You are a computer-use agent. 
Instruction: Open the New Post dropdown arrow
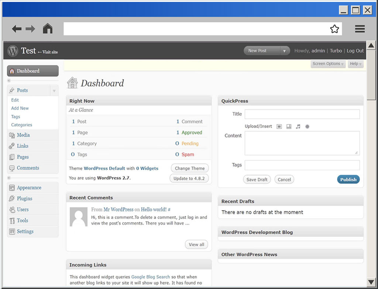click(285, 51)
